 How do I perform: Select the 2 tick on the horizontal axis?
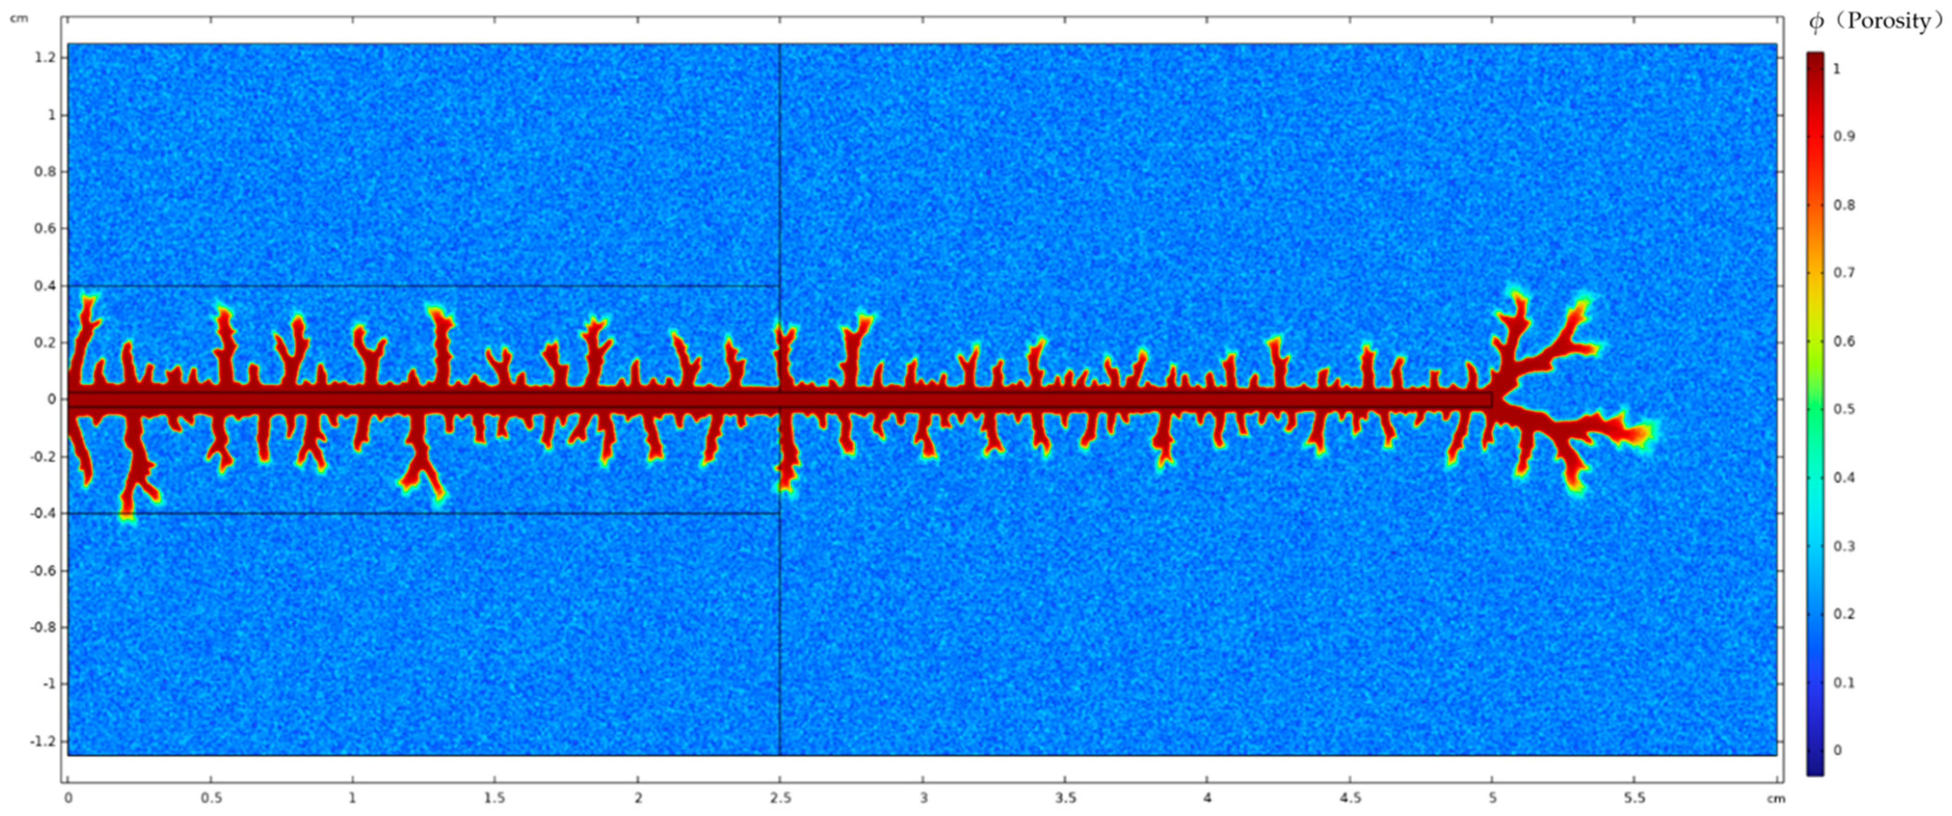(638, 798)
